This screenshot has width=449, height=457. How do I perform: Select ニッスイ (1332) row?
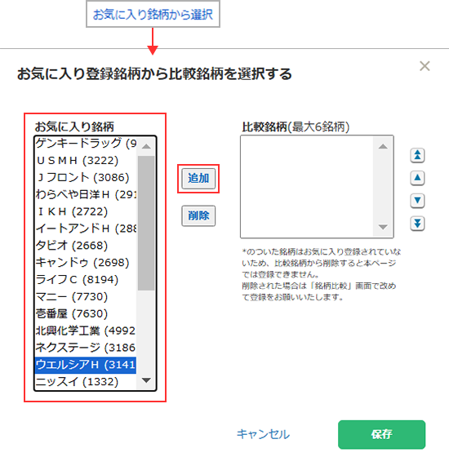pos(86,382)
